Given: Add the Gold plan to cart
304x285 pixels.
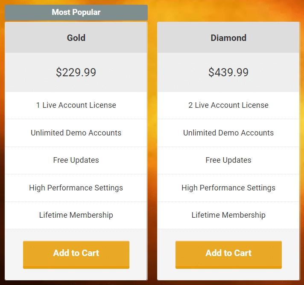Looking at the screenshot, I should click(76, 254).
